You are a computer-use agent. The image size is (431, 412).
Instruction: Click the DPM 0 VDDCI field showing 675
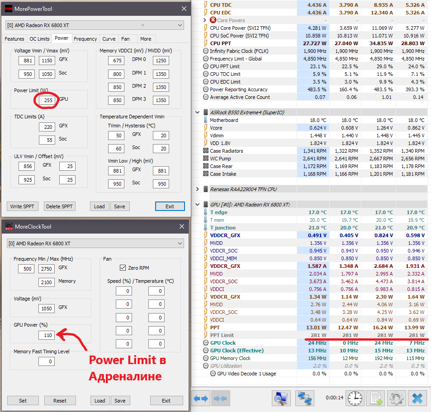116,61
